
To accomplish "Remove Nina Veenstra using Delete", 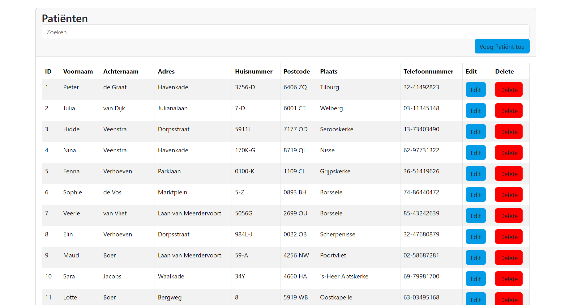I will pos(508,153).
